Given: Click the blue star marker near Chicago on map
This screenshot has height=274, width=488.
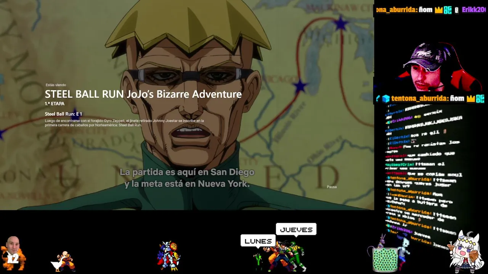Looking at the screenshot, I should 300,86.
